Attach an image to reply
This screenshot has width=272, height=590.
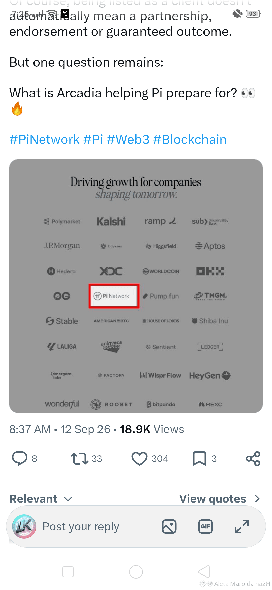[x=169, y=526]
